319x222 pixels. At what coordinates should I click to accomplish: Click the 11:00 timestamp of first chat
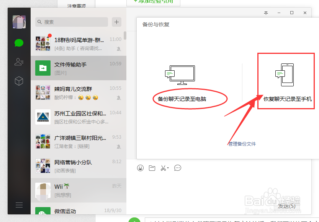tap(116, 39)
